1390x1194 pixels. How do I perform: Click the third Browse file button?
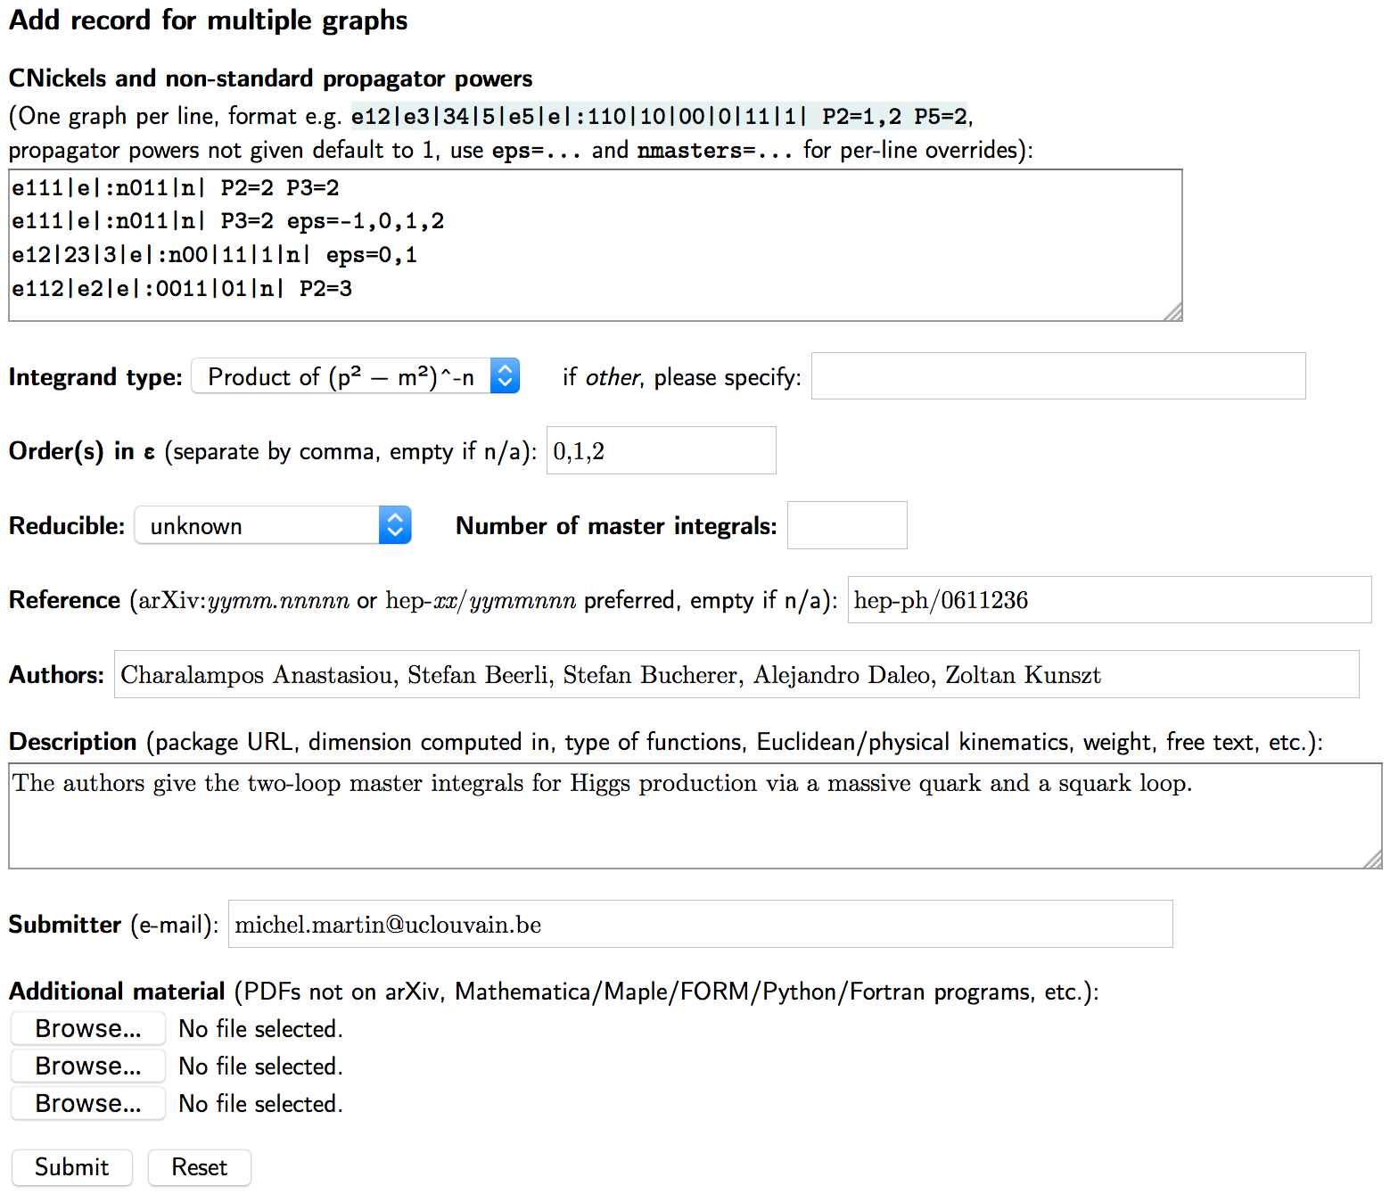coord(87,1104)
